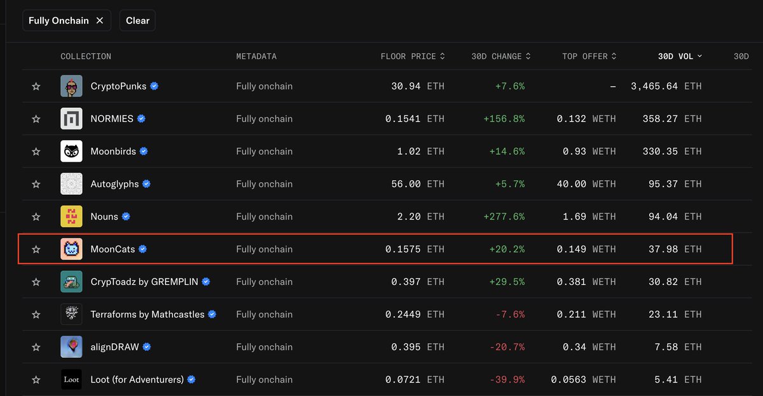Open the CrypToadz toad thumbnail
Image resolution: width=763 pixels, height=396 pixels.
[71, 282]
